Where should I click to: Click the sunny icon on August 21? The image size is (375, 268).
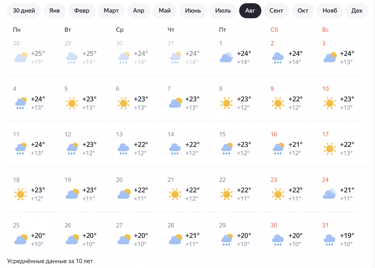click(x=175, y=194)
